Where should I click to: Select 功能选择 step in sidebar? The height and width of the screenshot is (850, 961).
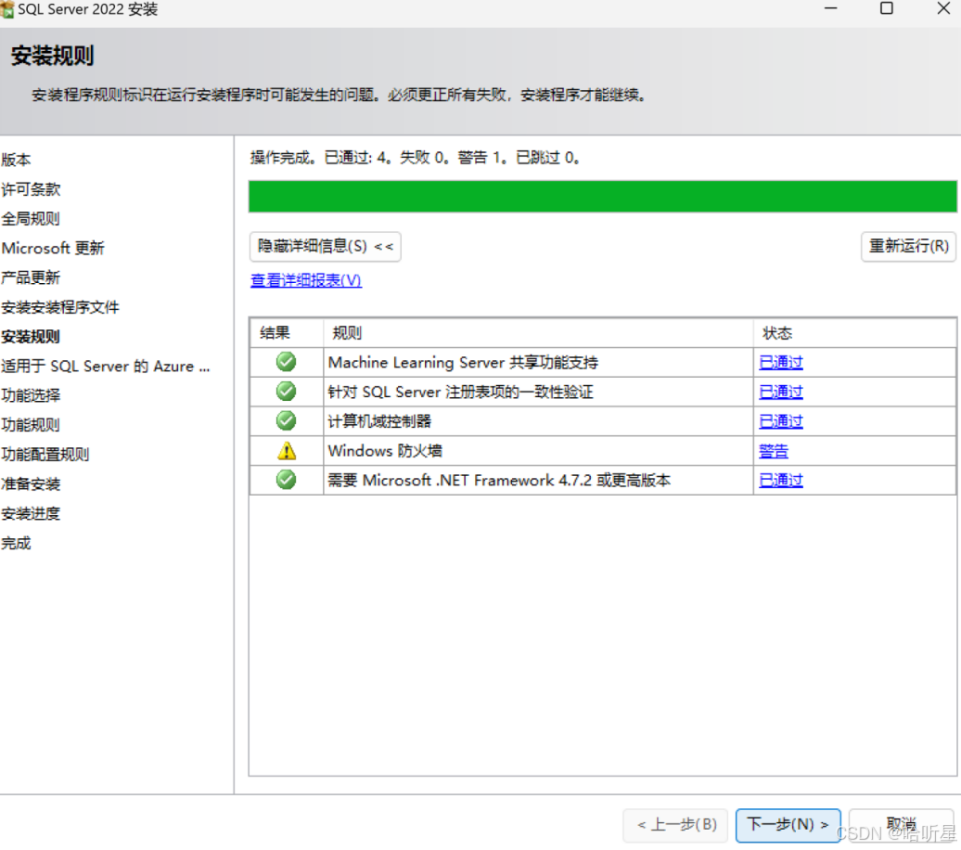[x=31, y=395]
